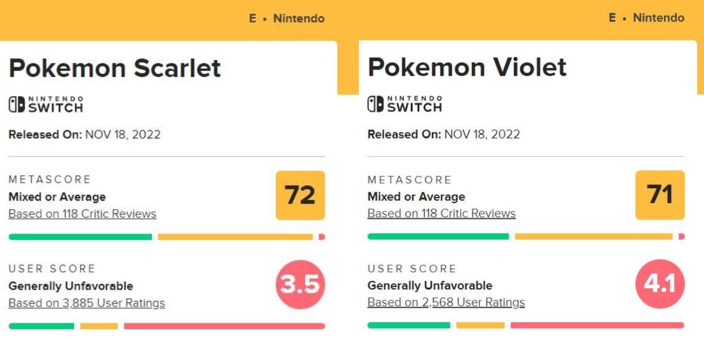This screenshot has height=337, width=704.
Task: Open 'Based on 3,885 User Ratings' link
Action: coord(87,303)
